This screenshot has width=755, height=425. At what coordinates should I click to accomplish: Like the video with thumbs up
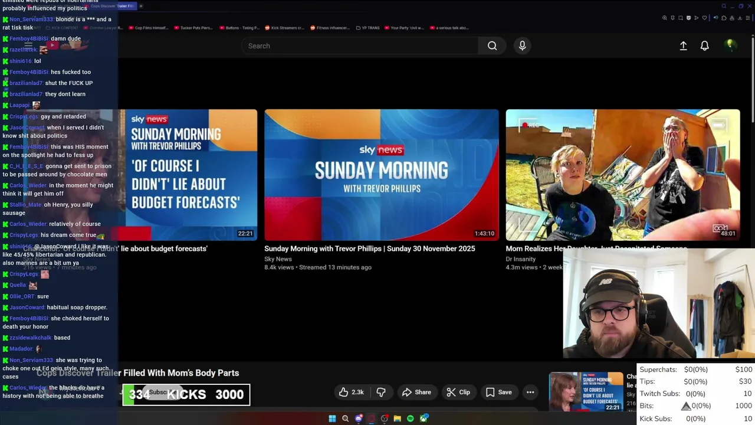click(x=351, y=392)
